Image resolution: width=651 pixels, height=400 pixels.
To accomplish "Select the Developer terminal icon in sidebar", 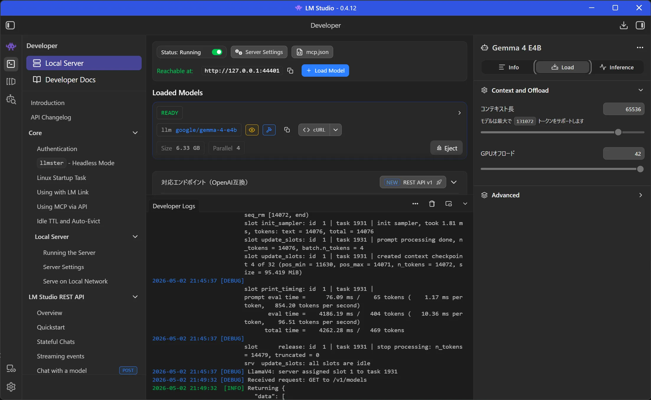I will pyautogui.click(x=11, y=64).
